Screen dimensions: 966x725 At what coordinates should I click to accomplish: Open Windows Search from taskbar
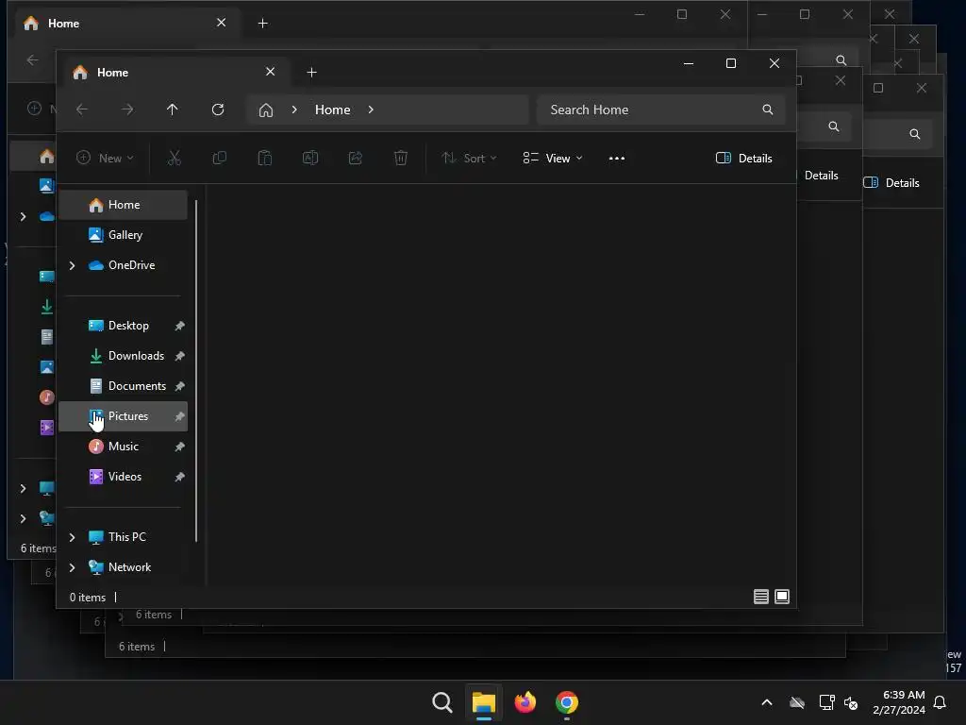(x=441, y=702)
